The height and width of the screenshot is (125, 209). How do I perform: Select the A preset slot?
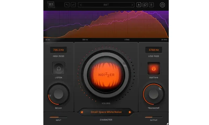139,5
